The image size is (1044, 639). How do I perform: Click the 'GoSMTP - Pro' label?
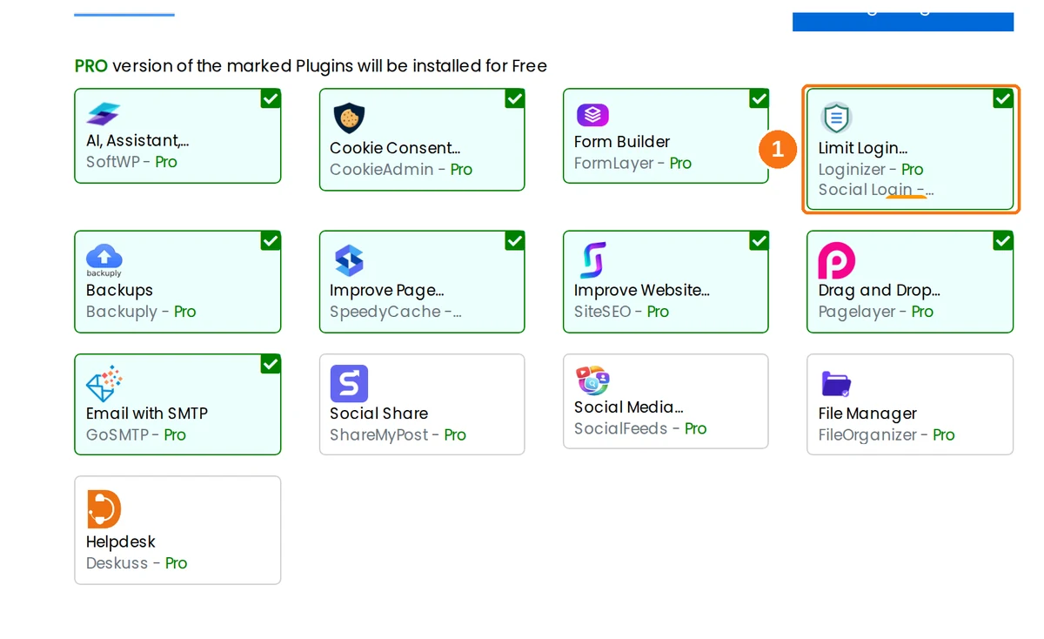137,434
